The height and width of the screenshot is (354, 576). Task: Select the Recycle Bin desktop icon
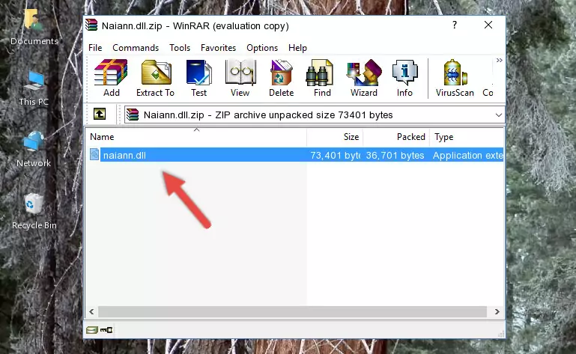[34, 212]
